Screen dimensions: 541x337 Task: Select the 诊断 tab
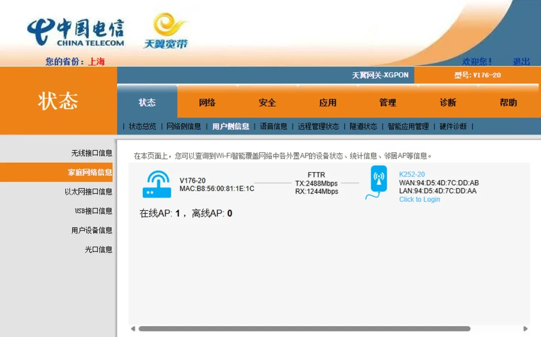point(448,103)
